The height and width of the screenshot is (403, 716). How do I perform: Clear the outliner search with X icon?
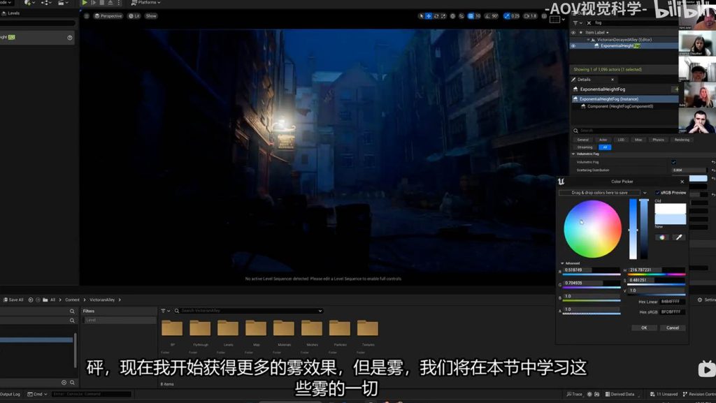589,23
